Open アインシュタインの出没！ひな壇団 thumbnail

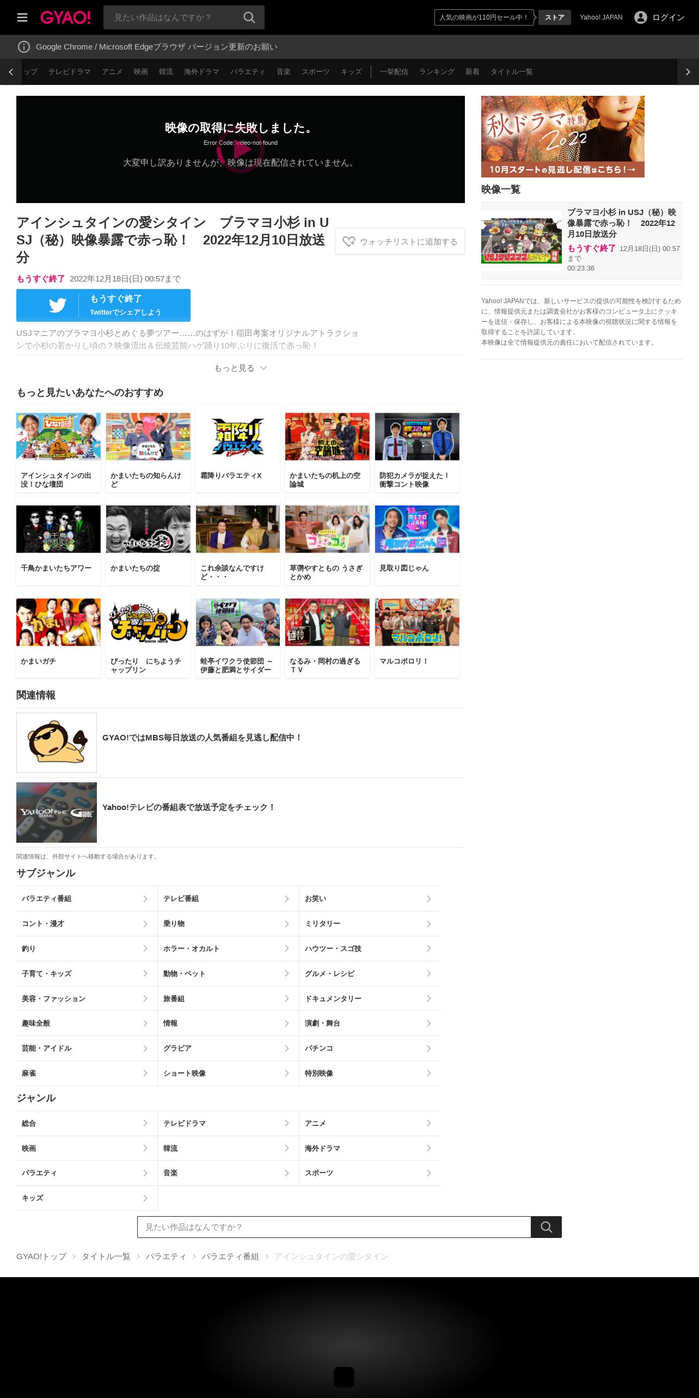coord(59,437)
